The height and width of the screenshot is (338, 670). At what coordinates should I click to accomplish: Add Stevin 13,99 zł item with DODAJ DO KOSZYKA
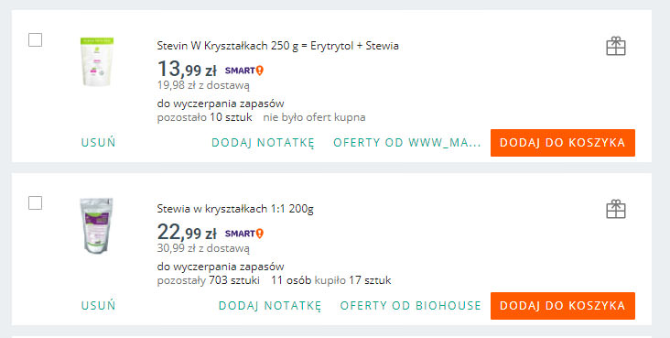(563, 143)
